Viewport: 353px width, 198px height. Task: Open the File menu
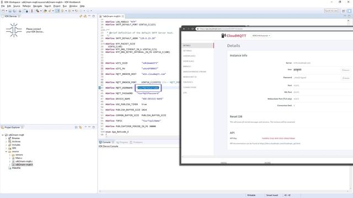click(3, 6)
